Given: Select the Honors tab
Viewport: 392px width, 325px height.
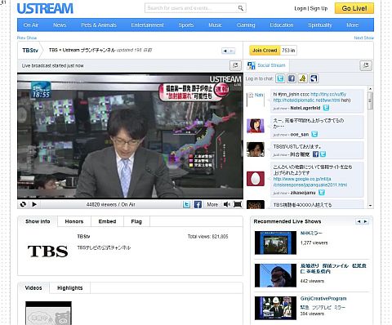Looking at the screenshot, I should [74, 221].
